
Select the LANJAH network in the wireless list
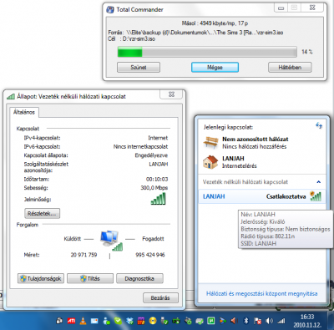tap(262, 196)
